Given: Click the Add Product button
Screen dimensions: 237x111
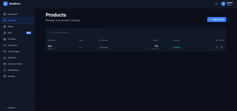Looking at the screenshot, I should click(x=217, y=20).
